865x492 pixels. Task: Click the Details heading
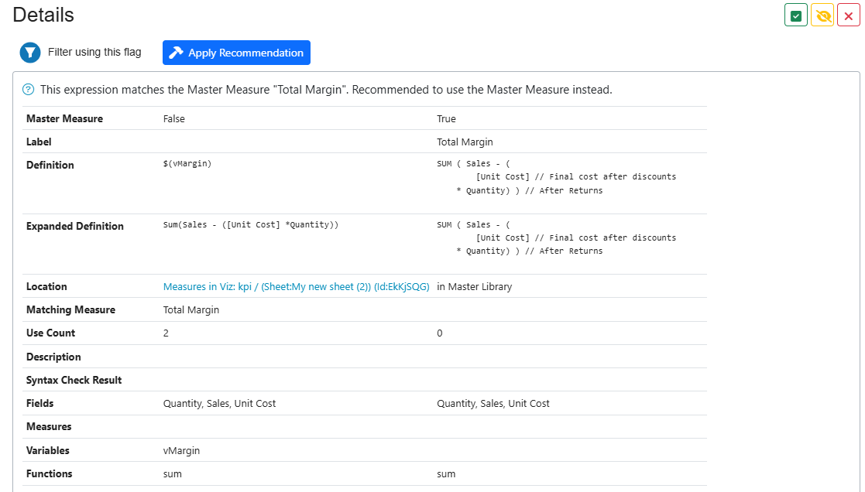tap(43, 15)
